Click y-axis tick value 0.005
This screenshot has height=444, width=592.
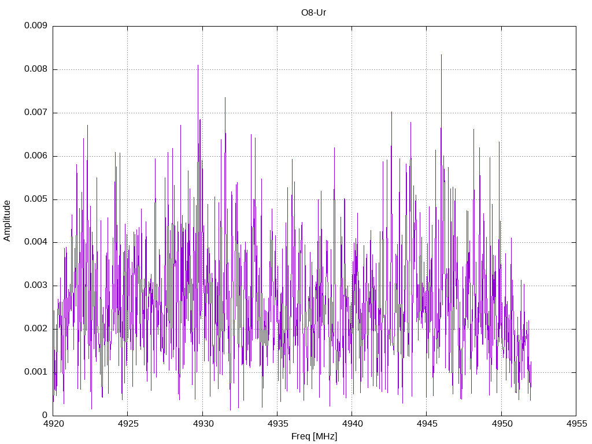pos(36,199)
